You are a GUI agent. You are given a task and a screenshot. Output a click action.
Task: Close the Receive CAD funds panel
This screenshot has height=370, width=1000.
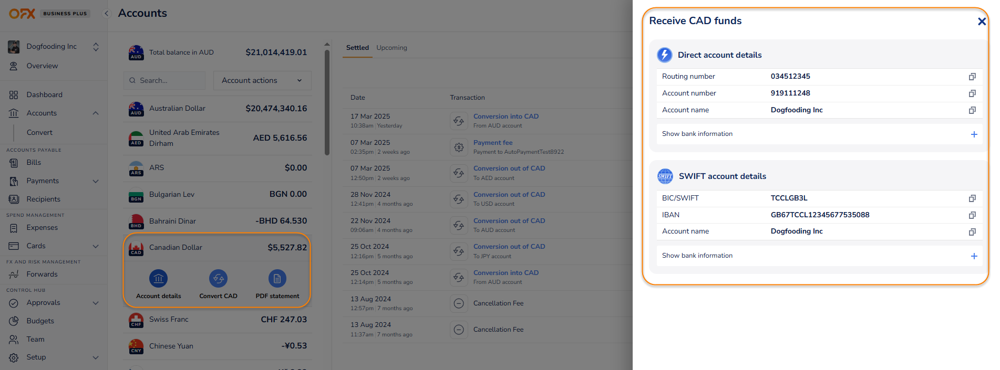[981, 22]
